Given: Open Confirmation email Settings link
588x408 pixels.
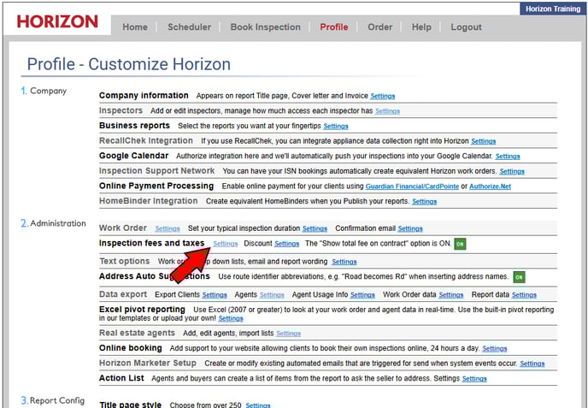Looking at the screenshot, I should 409,229.
